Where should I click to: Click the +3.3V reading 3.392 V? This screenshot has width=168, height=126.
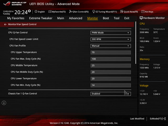pos(143,103)
